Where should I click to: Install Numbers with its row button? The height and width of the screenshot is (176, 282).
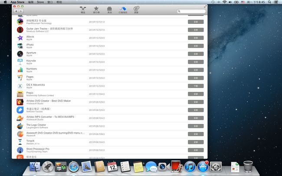196,70
